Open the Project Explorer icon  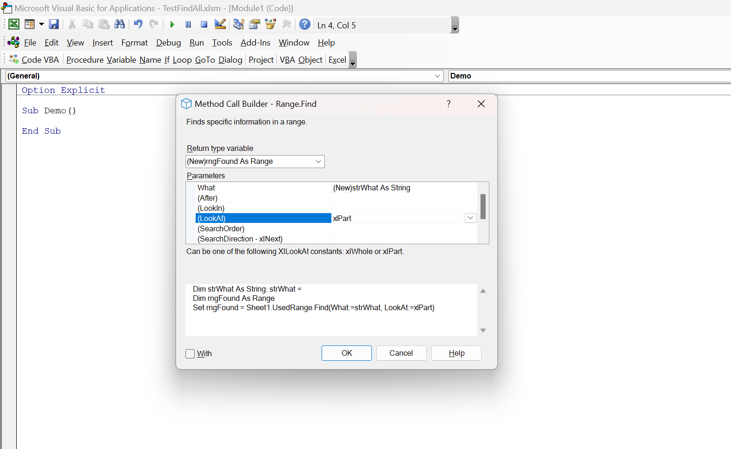tap(239, 24)
